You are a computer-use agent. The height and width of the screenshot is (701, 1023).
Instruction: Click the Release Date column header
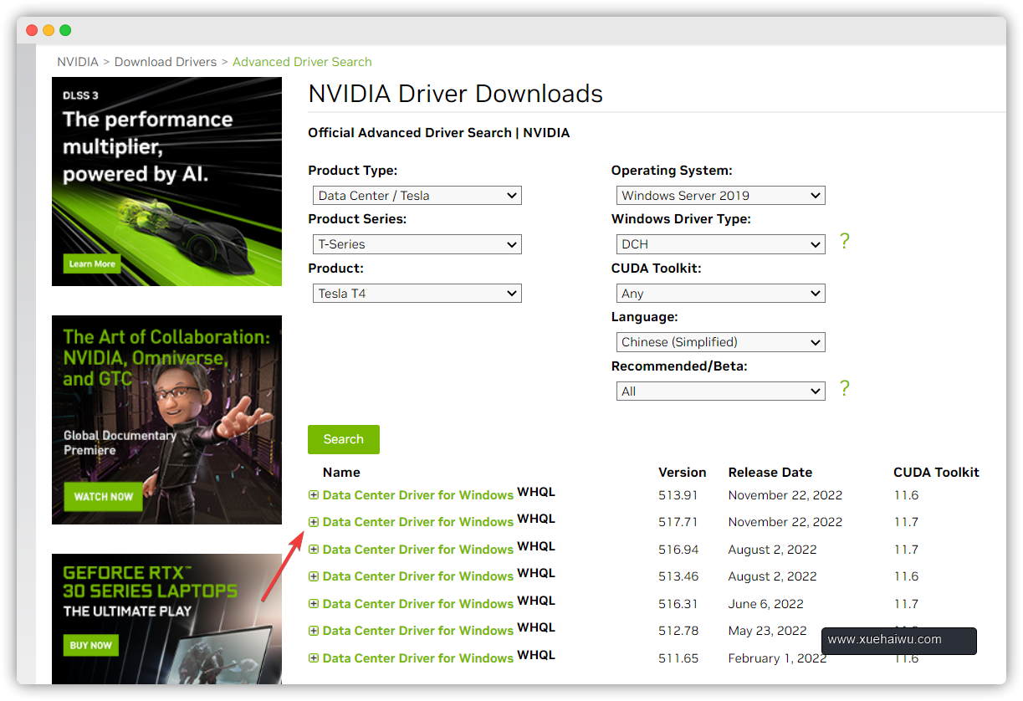tap(770, 473)
